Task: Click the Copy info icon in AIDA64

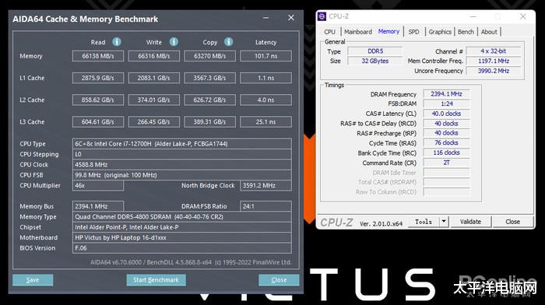Action: point(228,42)
